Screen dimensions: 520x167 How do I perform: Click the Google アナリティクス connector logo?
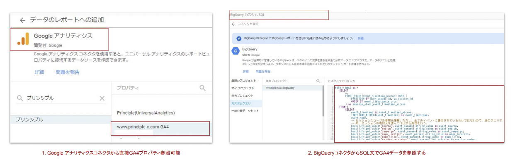pyautogui.click(x=23, y=39)
